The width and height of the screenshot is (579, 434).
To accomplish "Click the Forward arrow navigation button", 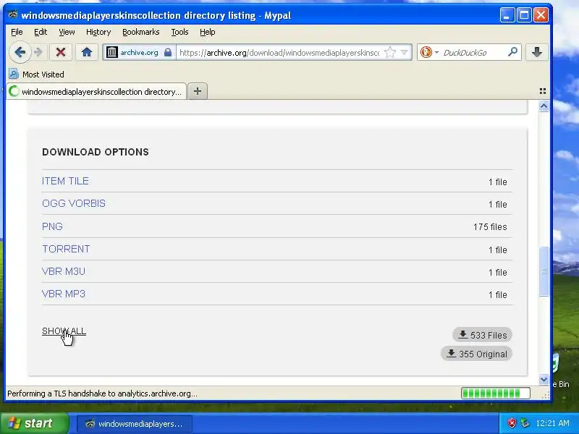I will pos(38,52).
